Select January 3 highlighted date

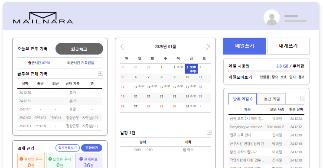point(191,69)
